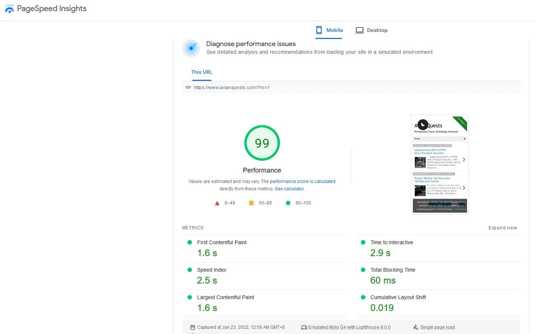This screenshot has width=535, height=334.
Task: Click the desktop monitor icon in tabs
Action: point(359,30)
